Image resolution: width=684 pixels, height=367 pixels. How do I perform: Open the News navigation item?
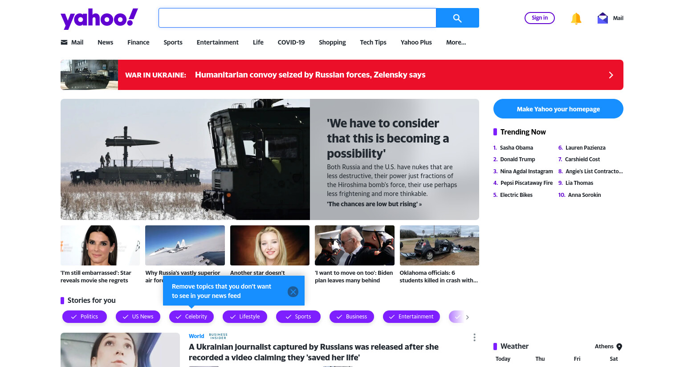105,42
